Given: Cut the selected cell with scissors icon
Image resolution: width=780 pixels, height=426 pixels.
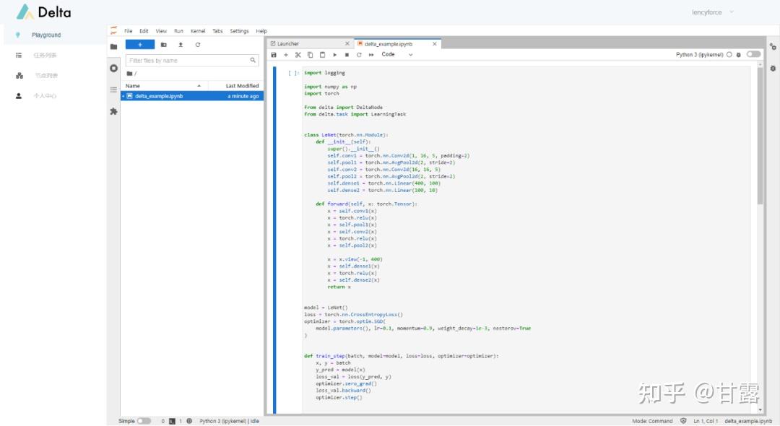Looking at the screenshot, I should click(x=298, y=55).
